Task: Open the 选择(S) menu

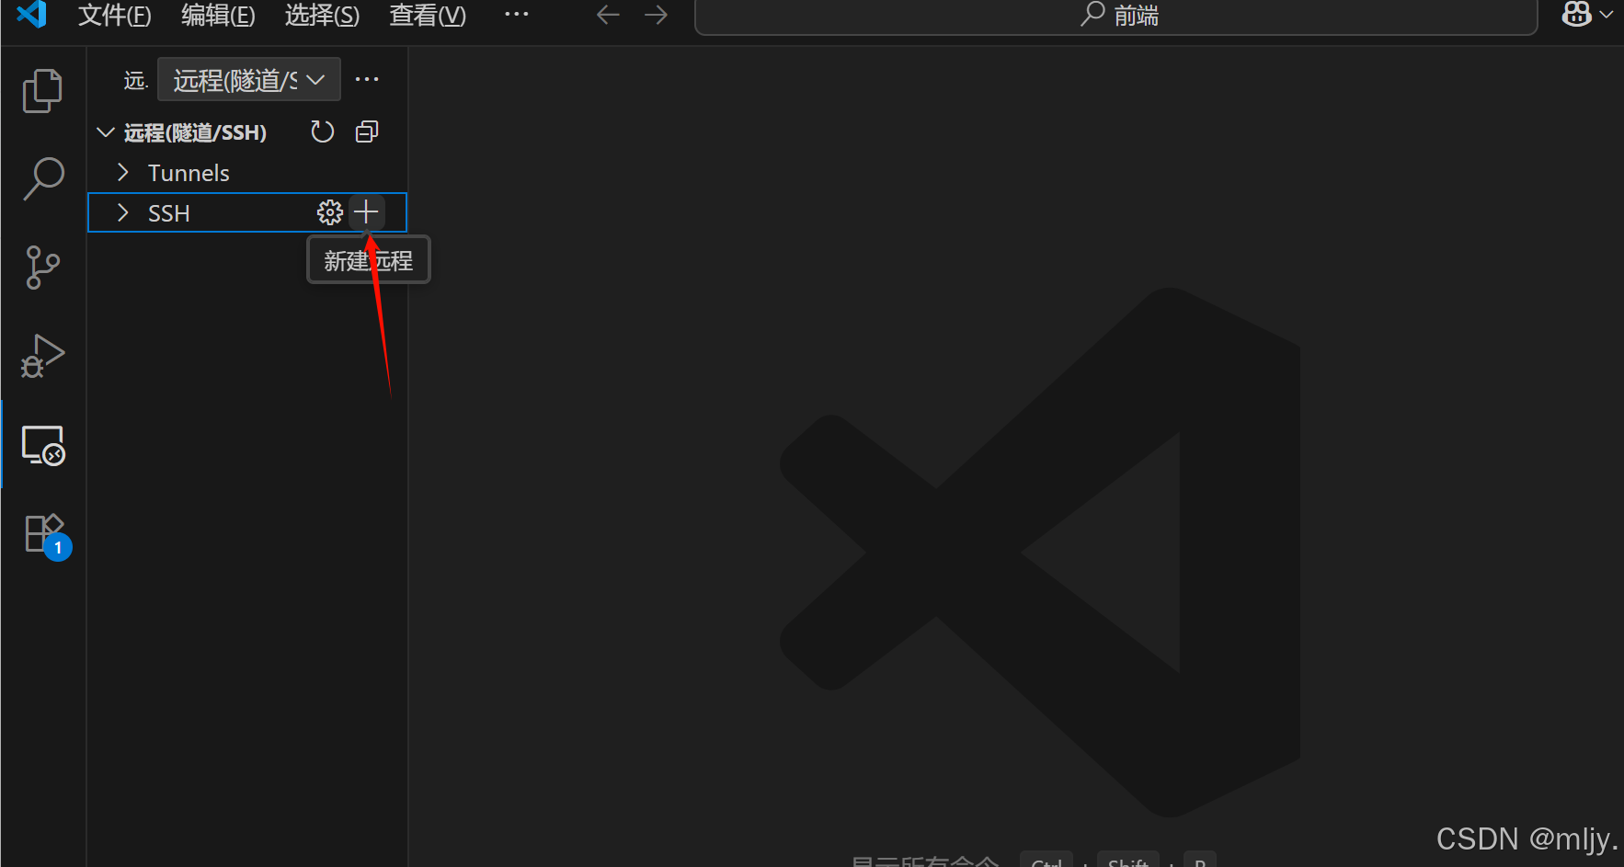Action: tap(322, 16)
